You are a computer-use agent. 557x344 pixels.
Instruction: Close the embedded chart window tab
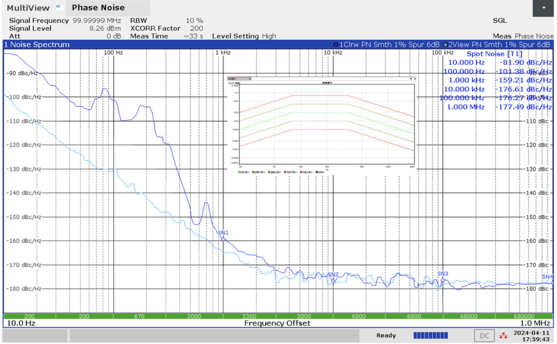(250, 79)
